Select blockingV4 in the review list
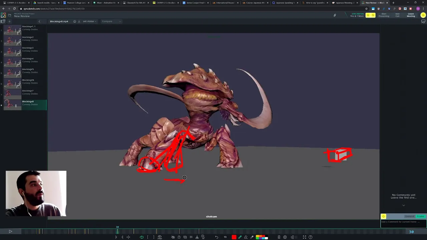The image size is (427, 240). [25, 62]
